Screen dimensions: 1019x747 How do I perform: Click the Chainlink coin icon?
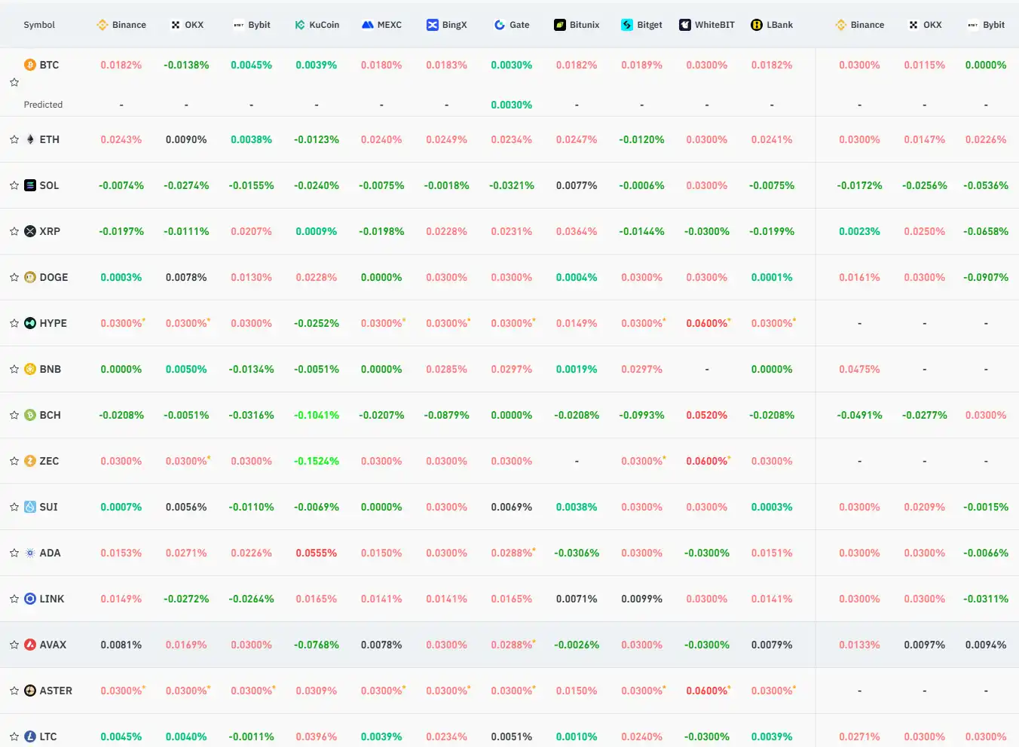(30, 599)
